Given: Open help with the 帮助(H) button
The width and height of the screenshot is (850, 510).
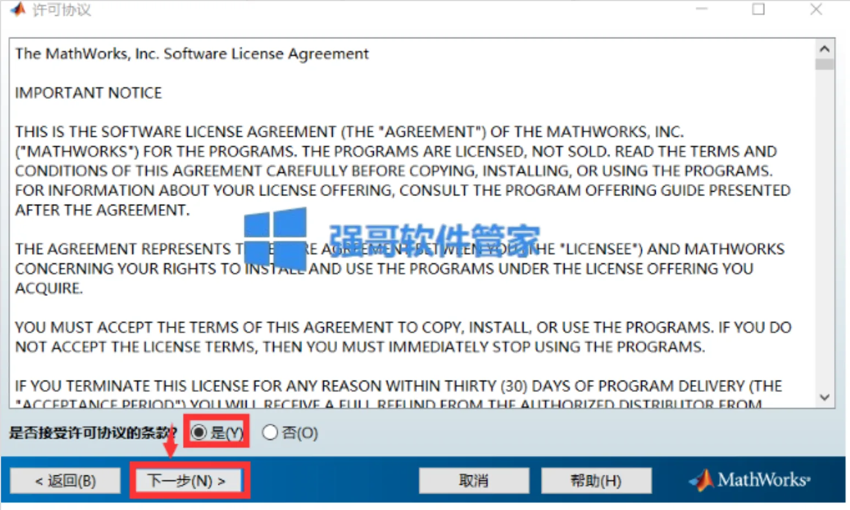Looking at the screenshot, I should coord(596,481).
